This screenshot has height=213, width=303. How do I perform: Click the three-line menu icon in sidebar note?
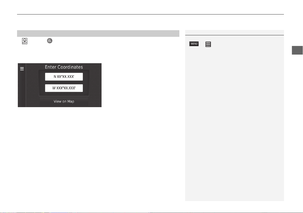[208, 44]
